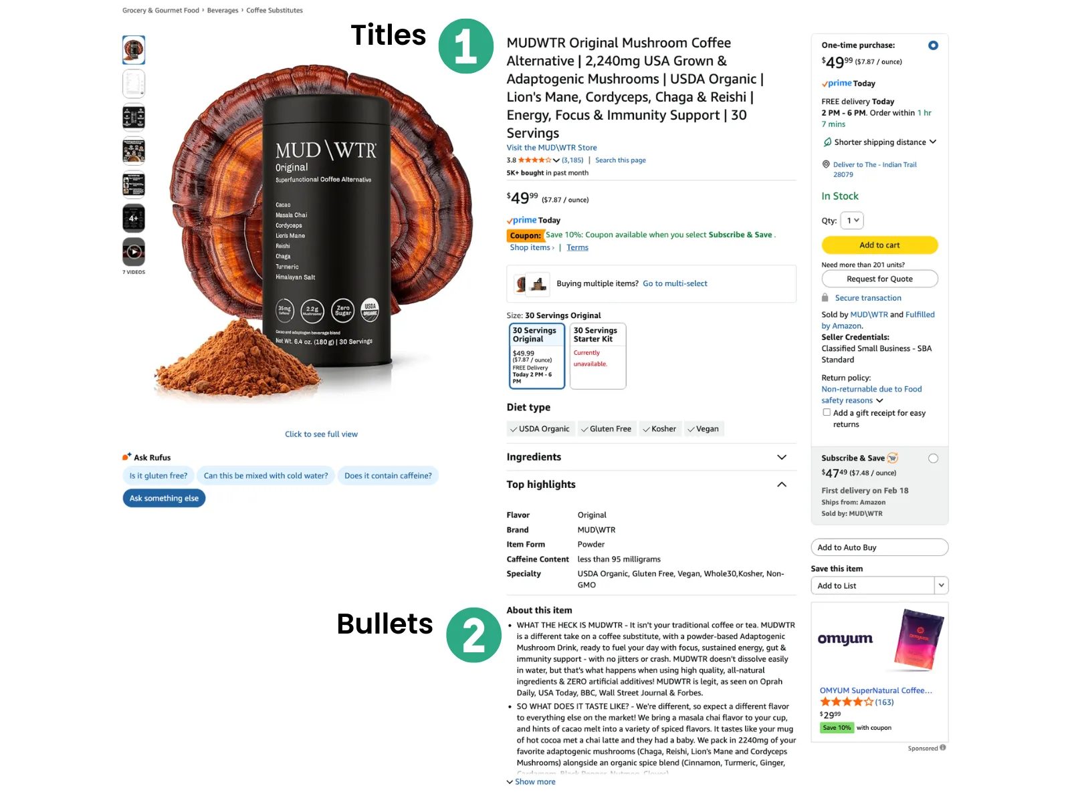Screen dimensions: 1070x802
Task: Click the yellow Add to cart button
Action: pos(879,245)
